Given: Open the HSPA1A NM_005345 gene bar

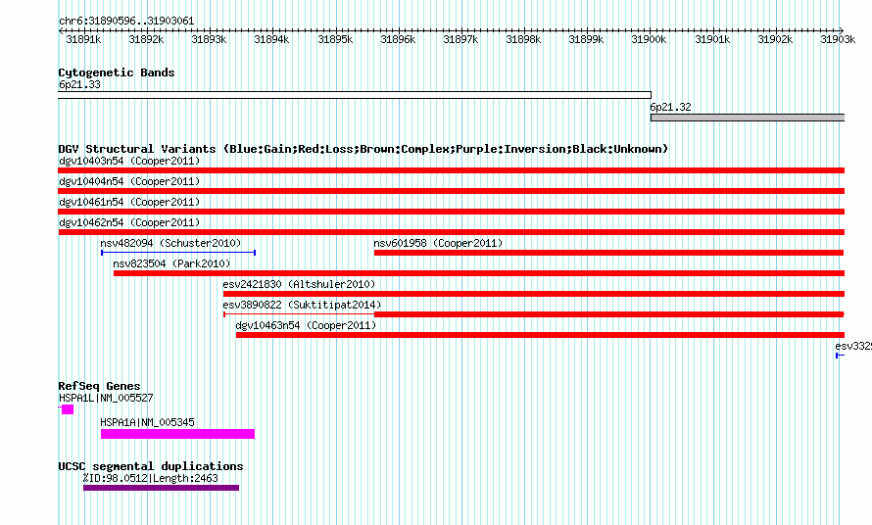Looking at the screenshot, I should (x=177, y=434).
